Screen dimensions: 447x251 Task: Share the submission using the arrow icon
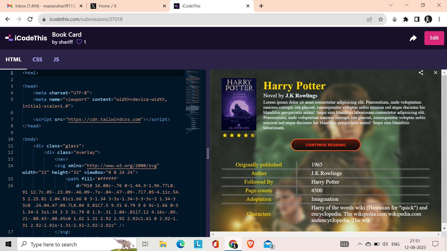click(x=413, y=38)
